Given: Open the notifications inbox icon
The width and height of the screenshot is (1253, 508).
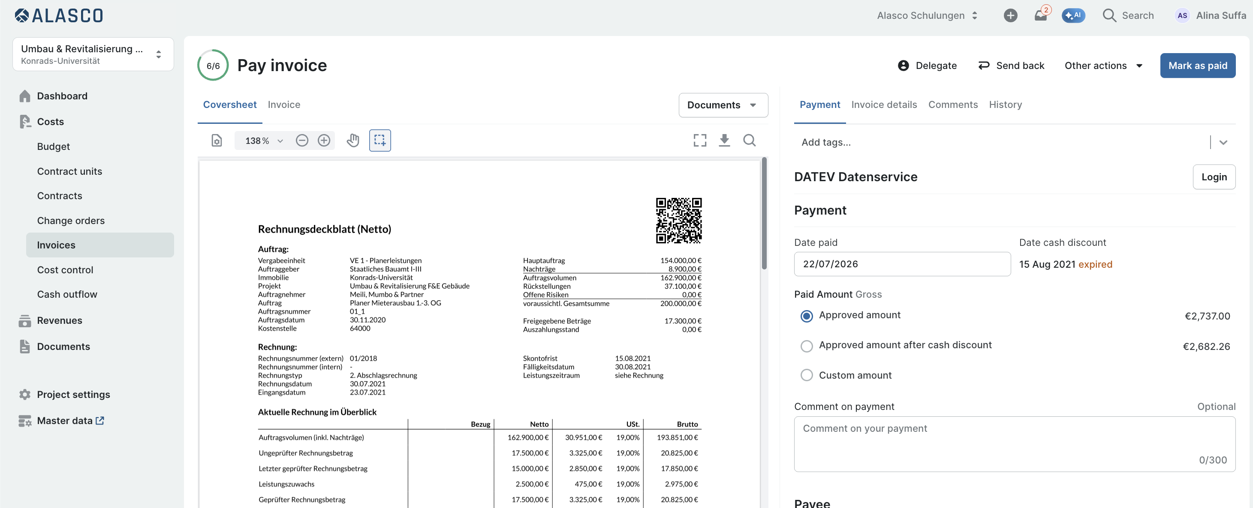Looking at the screenshot, I should [x=1040, y=15].
